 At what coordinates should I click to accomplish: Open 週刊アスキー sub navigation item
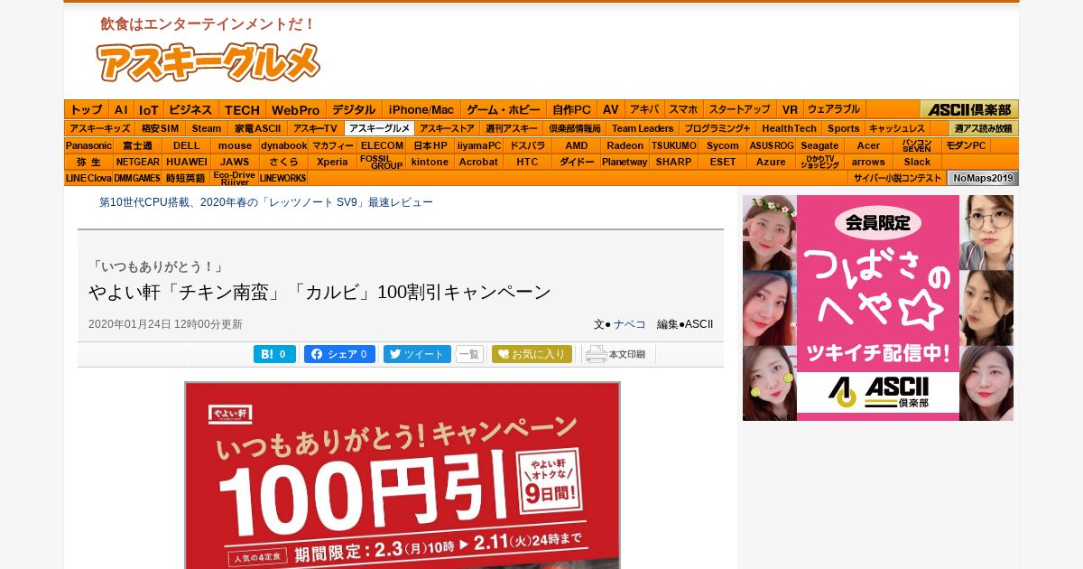pyautogui.click(x=511, y=128)
